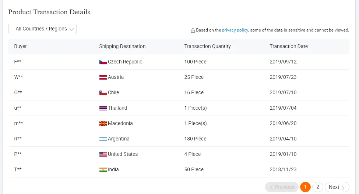Click the Austria flag icon
Image resolution: width=359 pixels, height=194 pixels.
click(x=103, y=77)
